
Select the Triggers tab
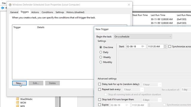pos(24,12)
